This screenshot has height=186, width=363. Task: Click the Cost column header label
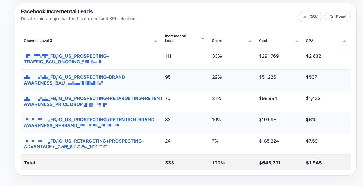[x=263, y=41]
